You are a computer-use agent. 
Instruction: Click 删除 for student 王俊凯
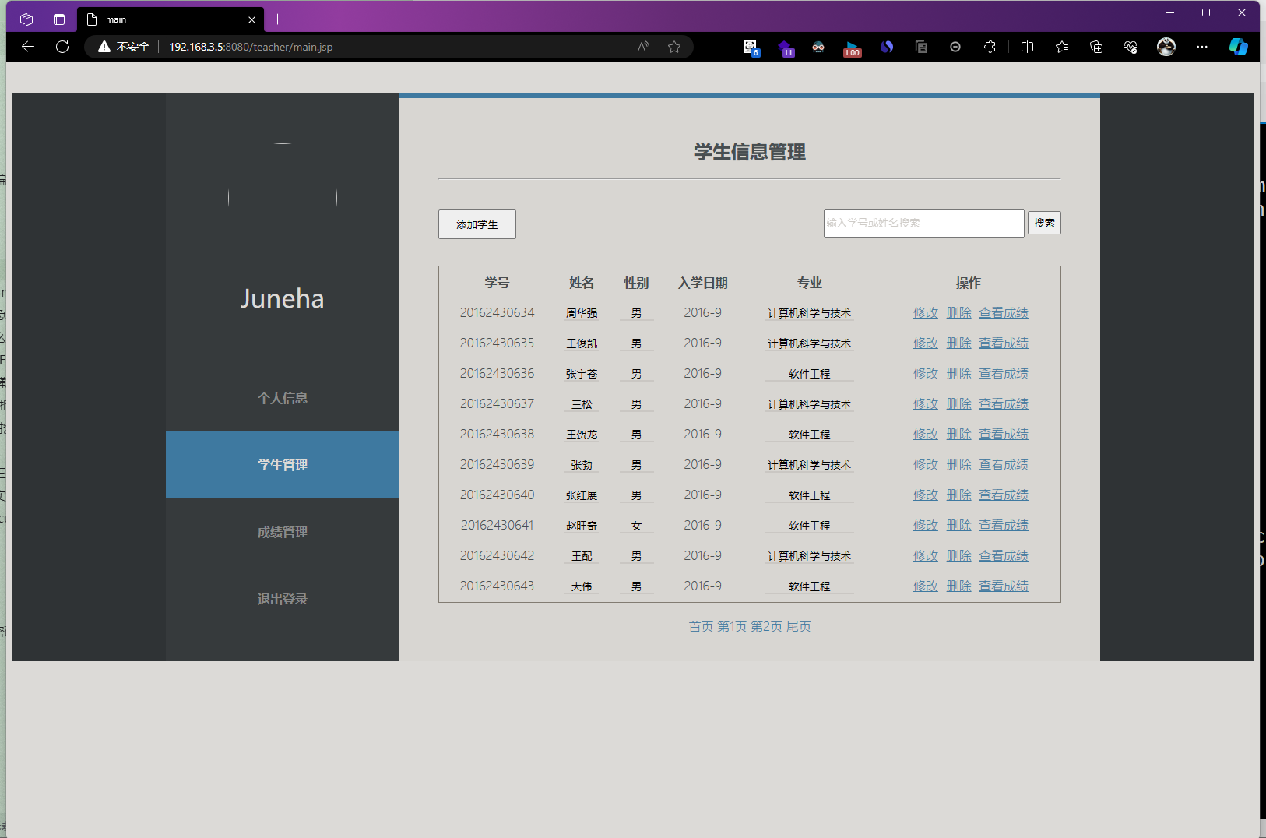click(x=959, y=343)
